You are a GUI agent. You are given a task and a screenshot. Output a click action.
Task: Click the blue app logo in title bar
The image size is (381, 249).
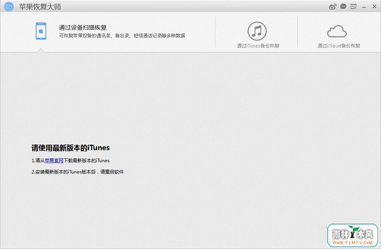click(x=9, y=7)
